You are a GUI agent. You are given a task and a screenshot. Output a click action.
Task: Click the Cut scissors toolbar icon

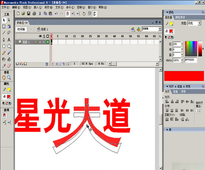40,14
